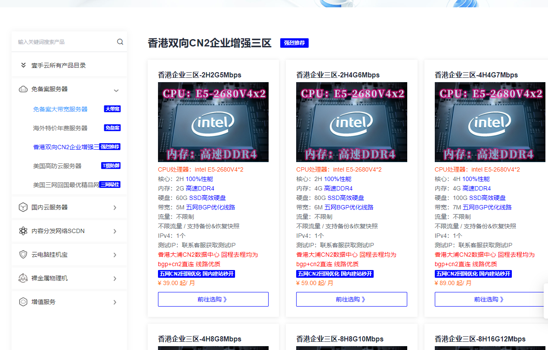Viewport: 548px width, 350px height.
Task: Click the page heading 香港双向CN2企业增强三区
Action: (210, 43)
